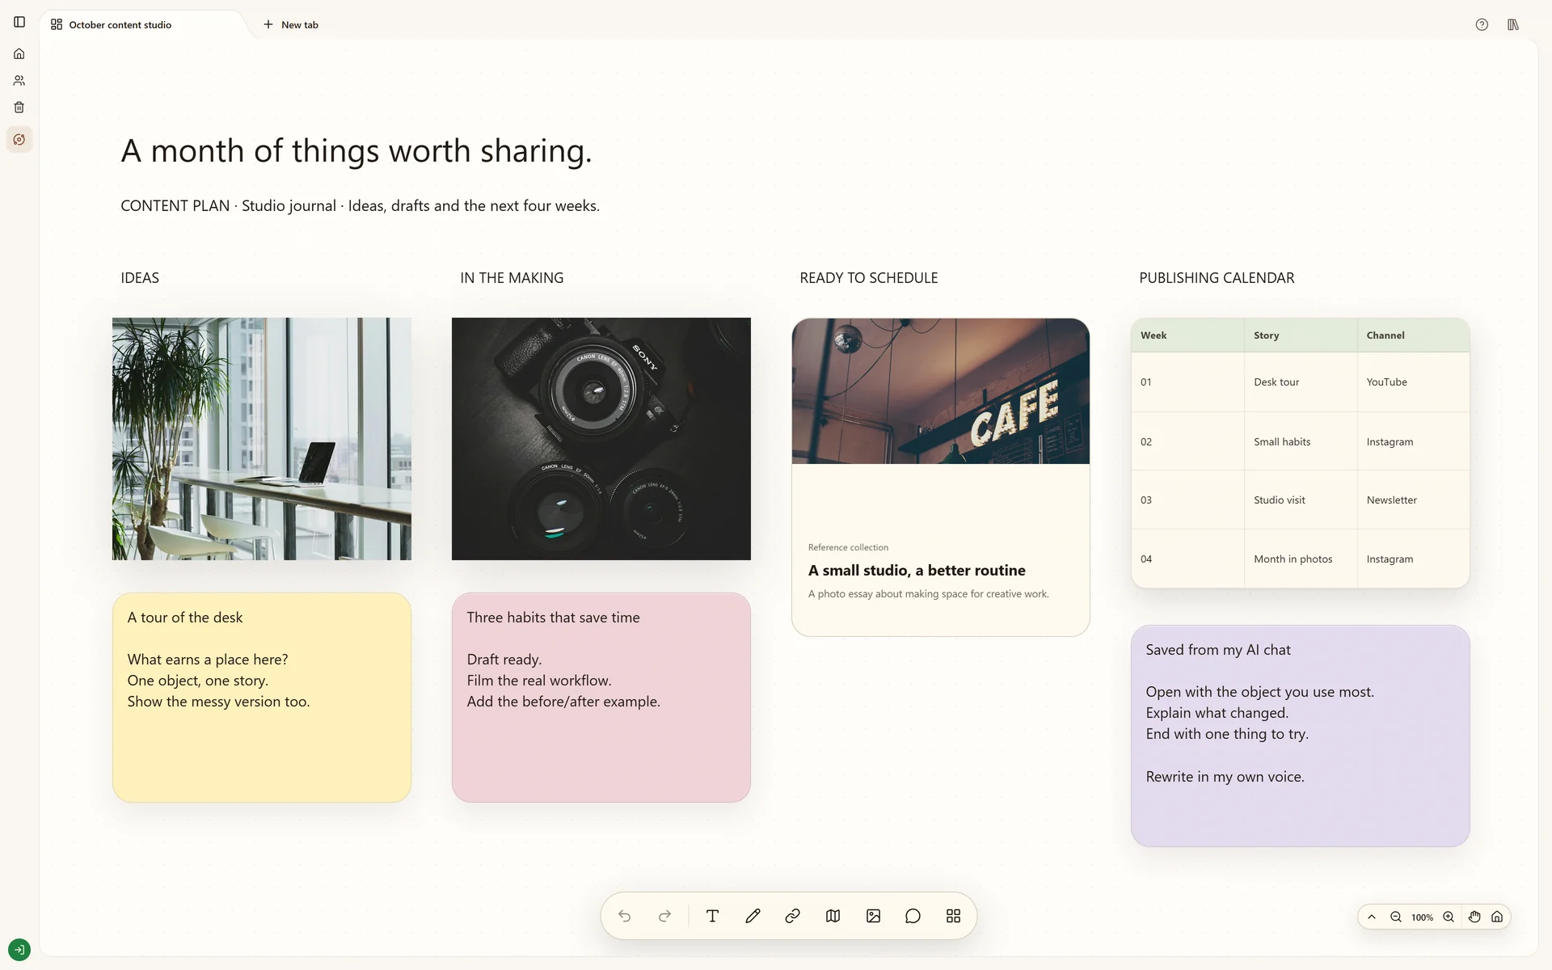Select the highlighted compass icon in the sidebar

pos(19,140)
